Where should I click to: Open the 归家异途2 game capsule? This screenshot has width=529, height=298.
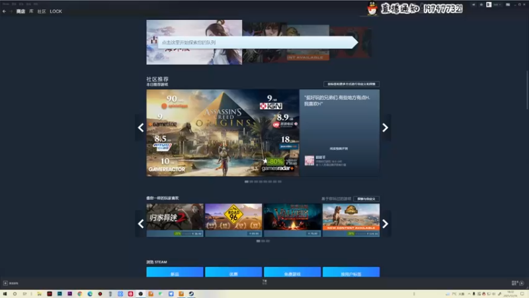coord(175,220)
